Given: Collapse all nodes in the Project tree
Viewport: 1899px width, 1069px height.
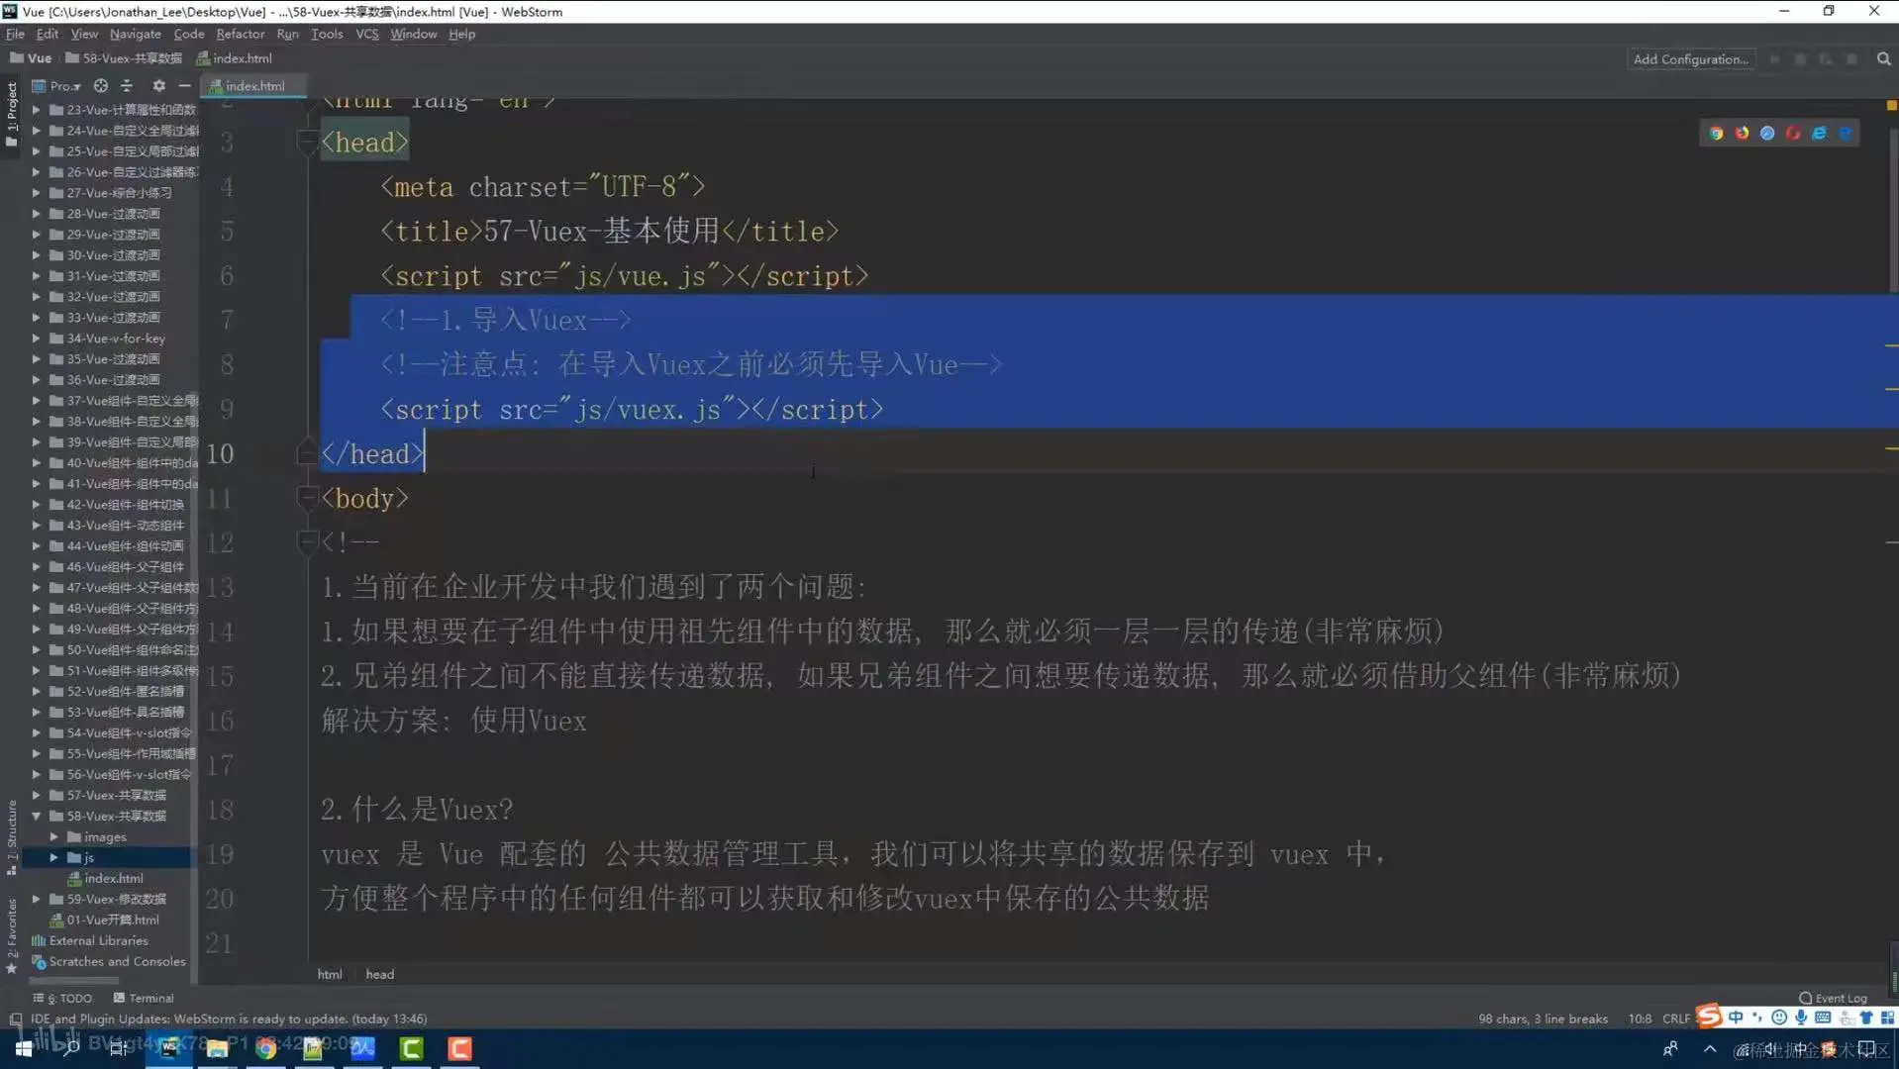Looking at the screenshot, I should point(127,86).
